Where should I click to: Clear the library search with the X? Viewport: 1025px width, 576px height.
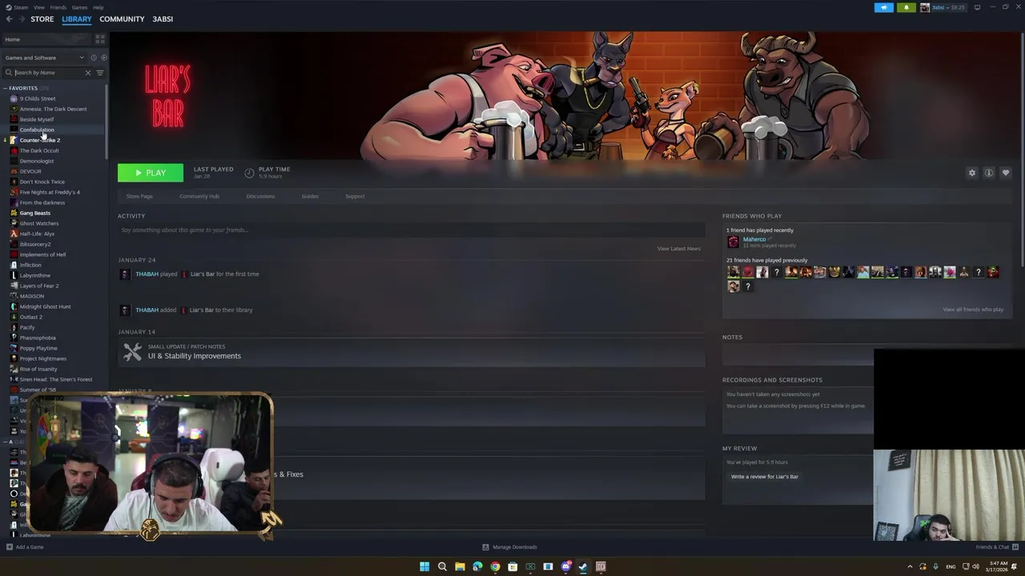click(x=88, y=73)
